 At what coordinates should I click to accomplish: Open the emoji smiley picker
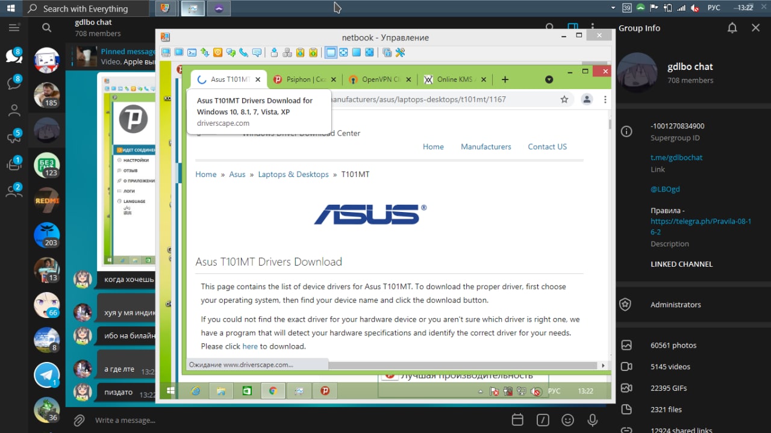point(567,420)
